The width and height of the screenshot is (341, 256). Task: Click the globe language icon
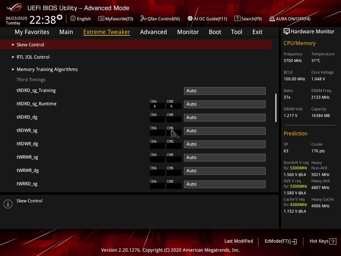coord(73,19)
